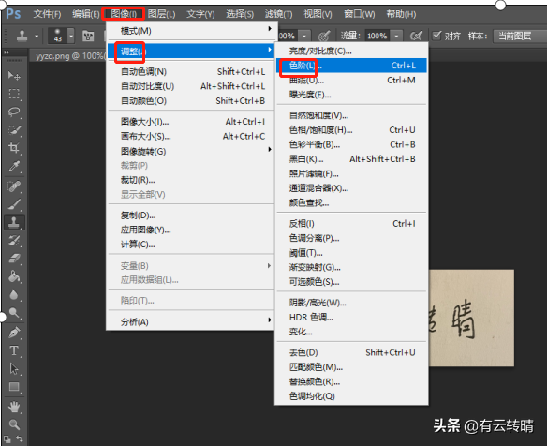Open the tool preset picker arrow
This screenshot has width=547, height=446.
tap(37, 36)
